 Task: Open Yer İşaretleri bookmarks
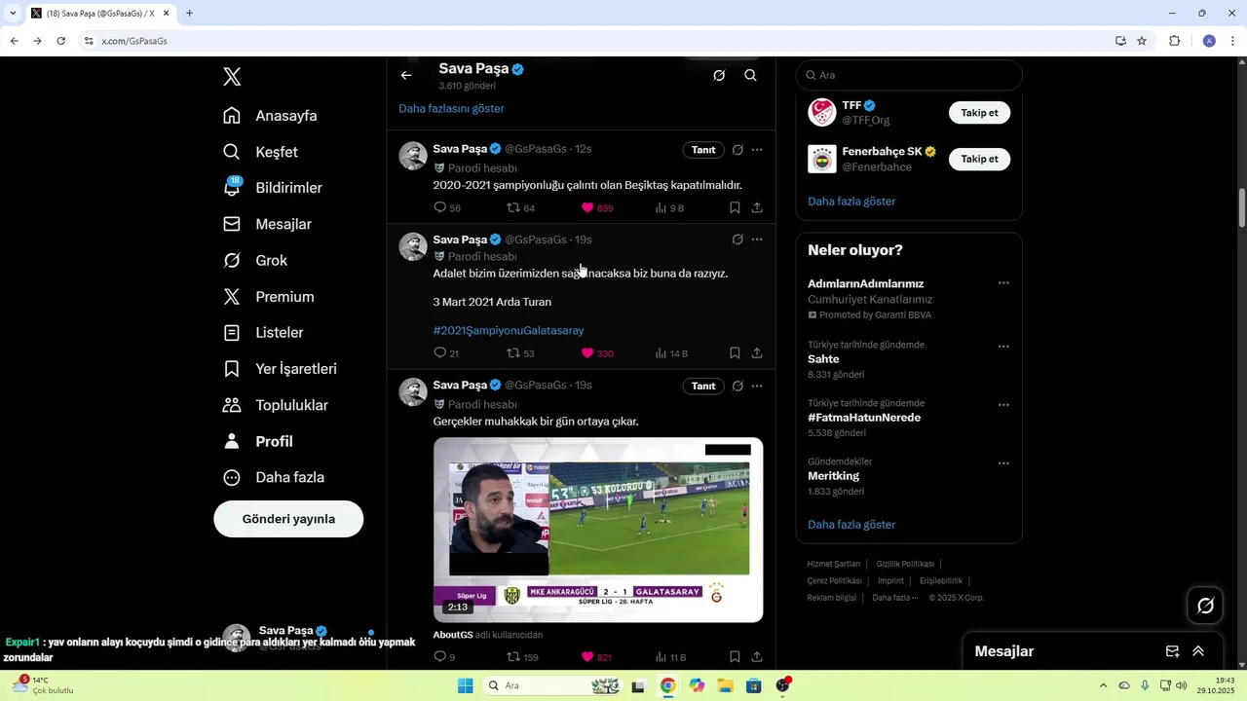click(x=279, y=369)
